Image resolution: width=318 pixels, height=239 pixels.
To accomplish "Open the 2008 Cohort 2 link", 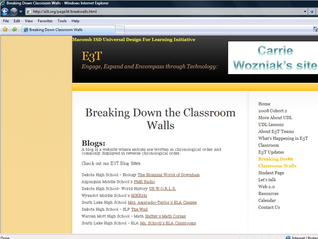I will coord(272,111).
